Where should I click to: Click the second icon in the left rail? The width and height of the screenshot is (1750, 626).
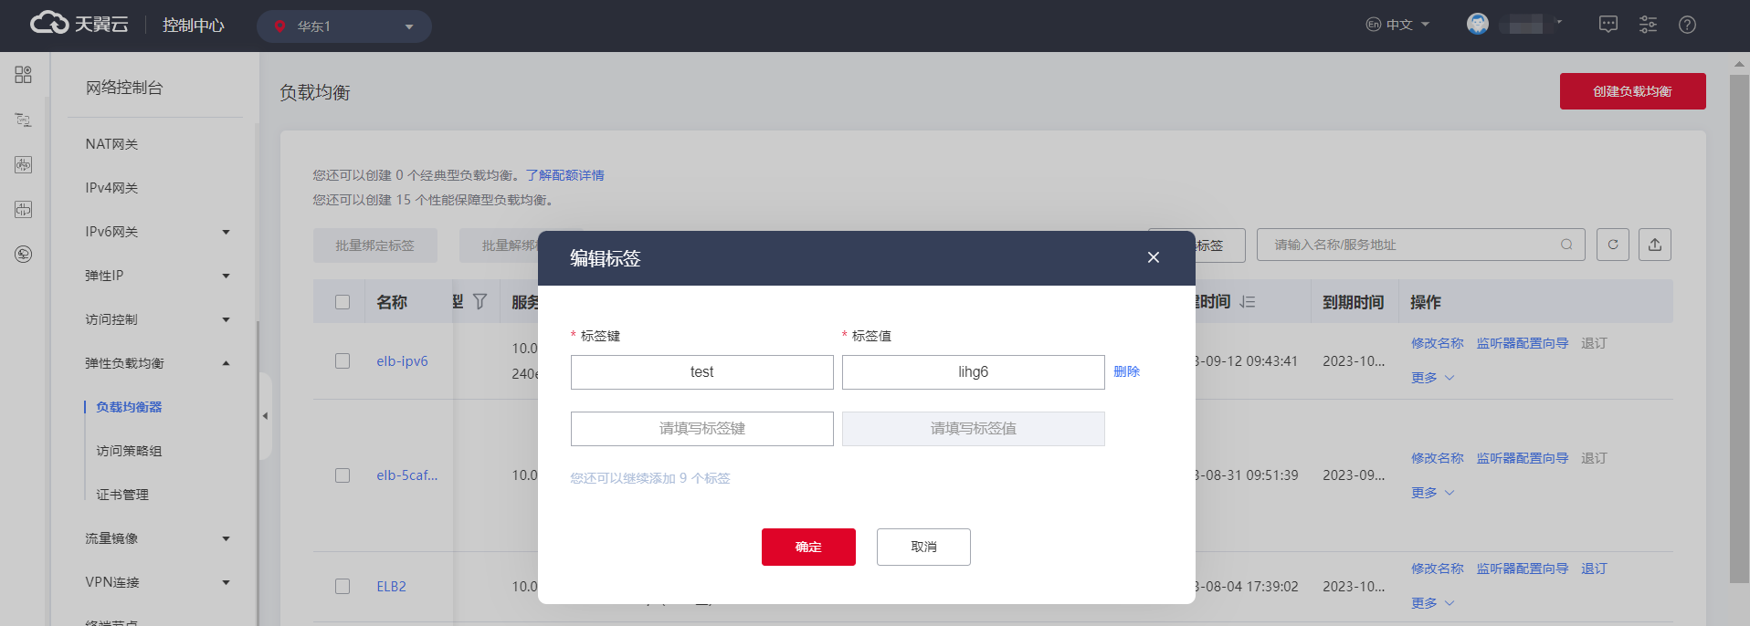pos(24,120)
